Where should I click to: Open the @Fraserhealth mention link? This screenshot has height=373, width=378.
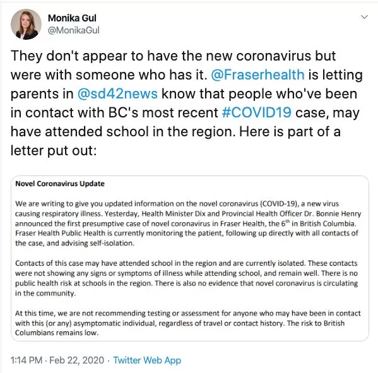point(257,74)
